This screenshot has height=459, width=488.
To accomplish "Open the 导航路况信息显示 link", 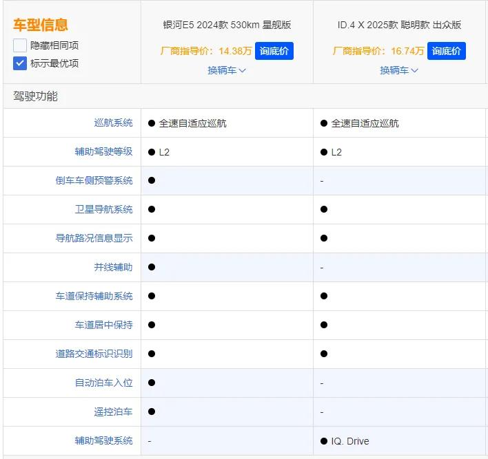I will pos(94,238).
